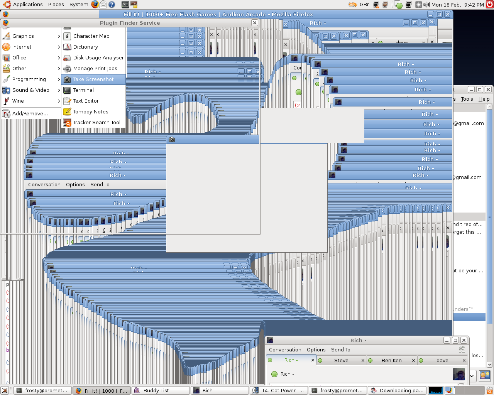Click the scrollbar down arrow at right edge

coord(489,364)
